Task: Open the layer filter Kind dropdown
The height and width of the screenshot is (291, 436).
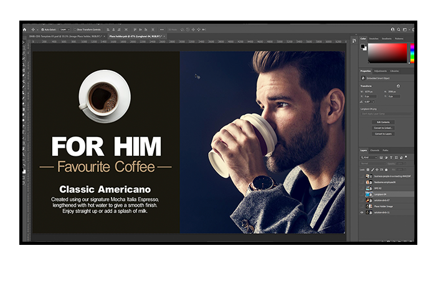Action: 369,158
